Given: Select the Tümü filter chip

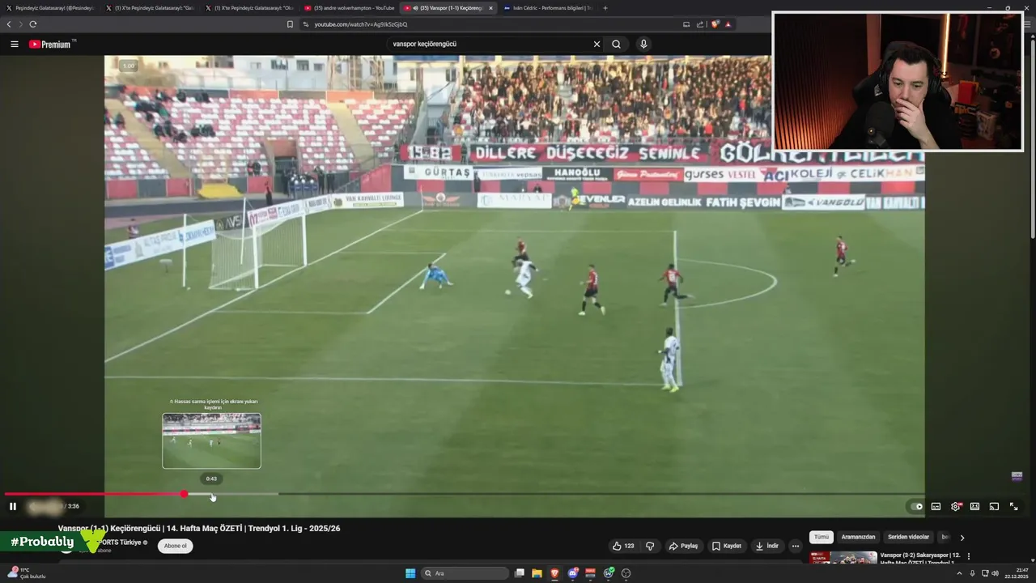Looking at the screenshot, I should point(822,537).
